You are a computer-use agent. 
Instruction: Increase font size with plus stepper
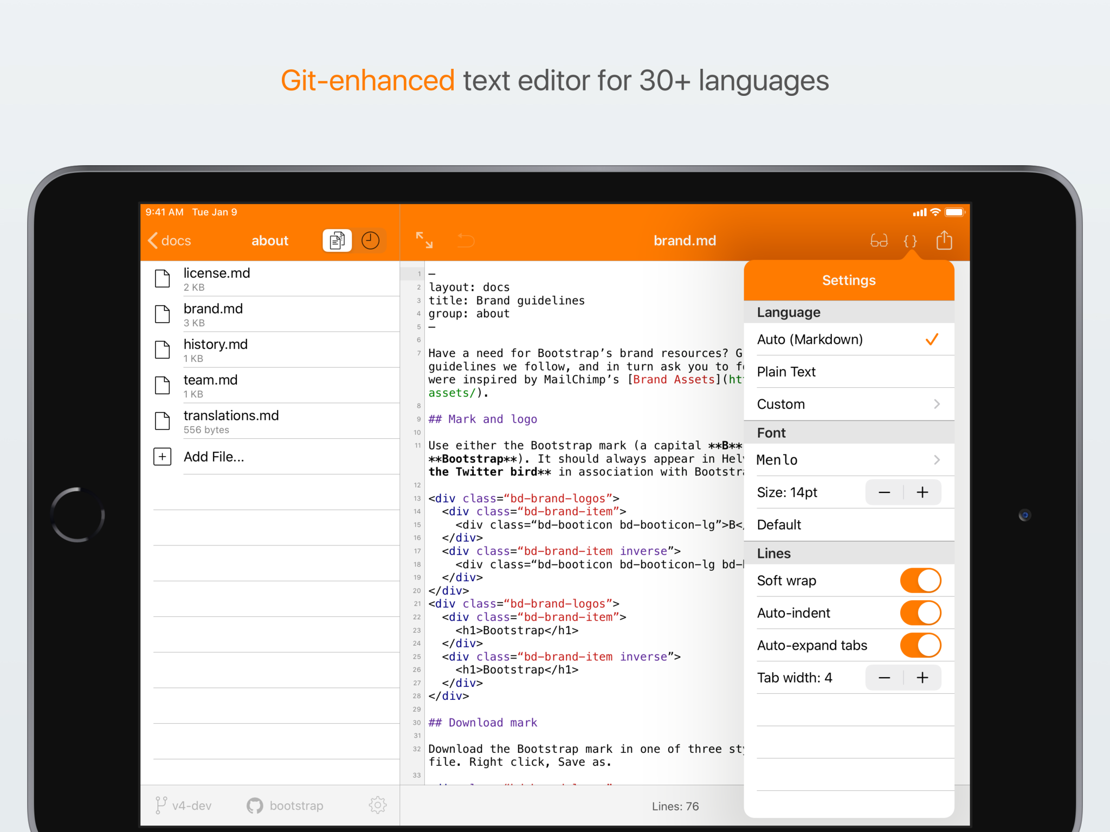pos(922,492)
